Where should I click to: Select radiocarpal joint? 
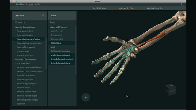point(62,43)
